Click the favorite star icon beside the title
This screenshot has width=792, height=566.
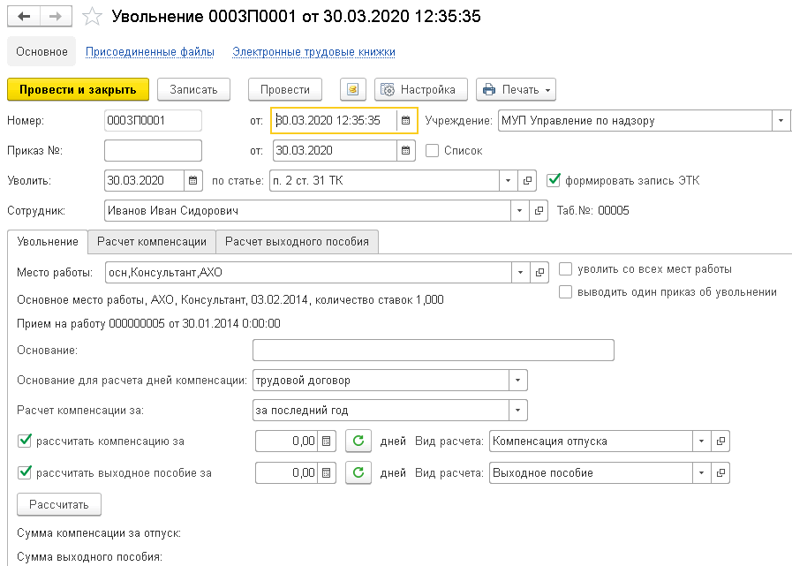(x=93, y=17)
